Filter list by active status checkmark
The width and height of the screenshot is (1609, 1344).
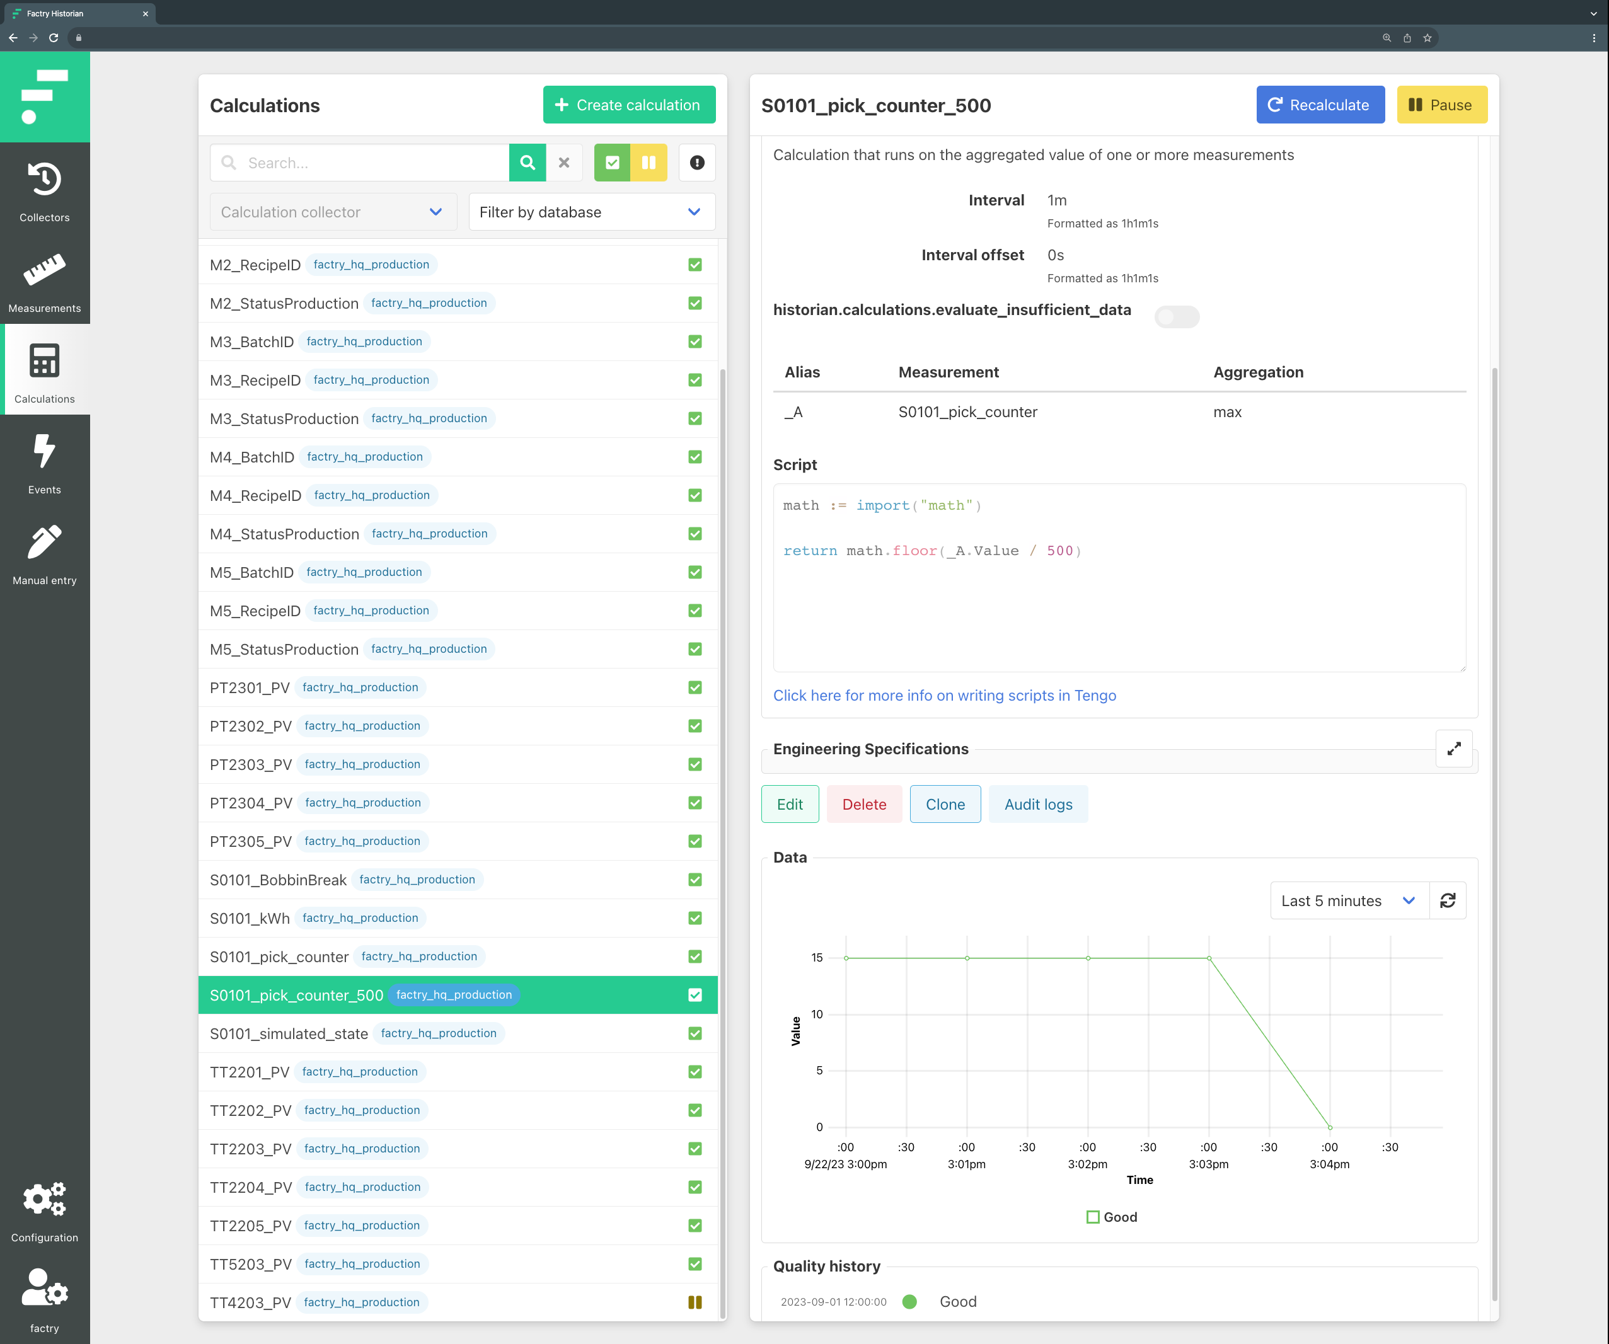pos(612,163)
